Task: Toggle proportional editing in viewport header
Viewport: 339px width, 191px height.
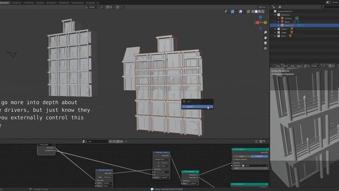Action: [118, 7]
